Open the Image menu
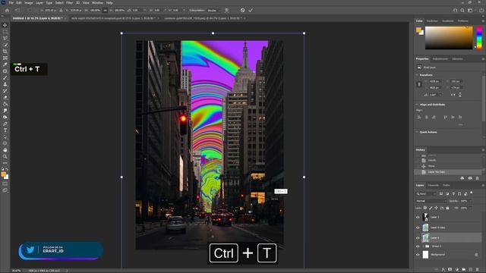 [x=29, y=3]
